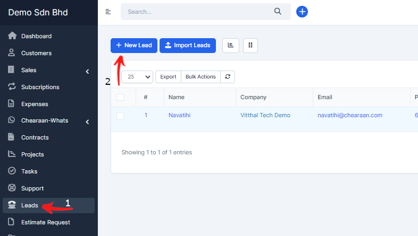Reload the leads table with refresh icon
Viewport: 418px width, 236px height.
tap(228, 77)
